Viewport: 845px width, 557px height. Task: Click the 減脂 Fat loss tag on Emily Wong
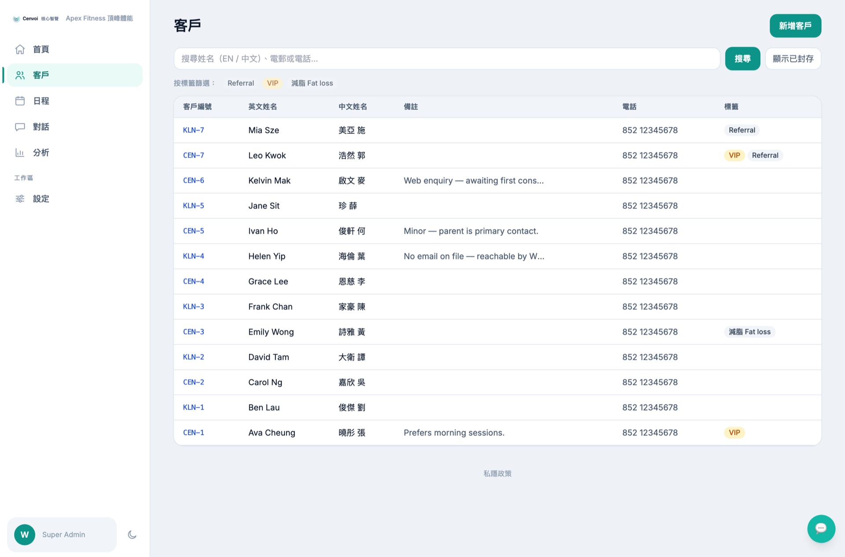pos(750,332)
